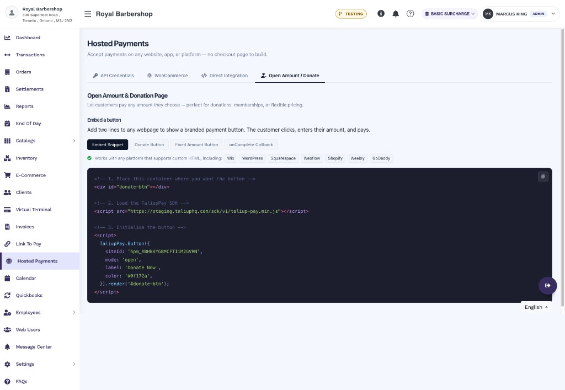The image size is (565, 390).
Task: Open the English language selector
Action: tap(536, 307)
